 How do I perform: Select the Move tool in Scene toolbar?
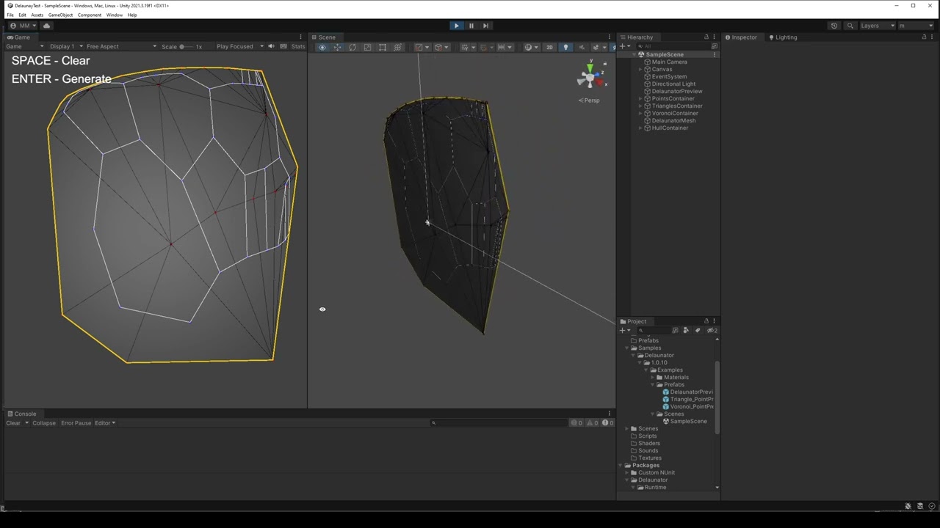(337, 48)
